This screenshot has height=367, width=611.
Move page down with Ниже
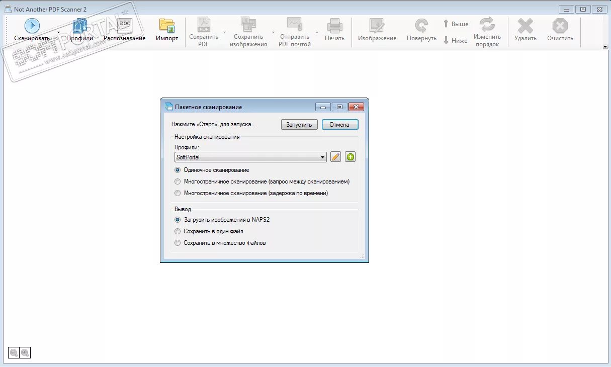pyautogui.click(x=456, y=40)
